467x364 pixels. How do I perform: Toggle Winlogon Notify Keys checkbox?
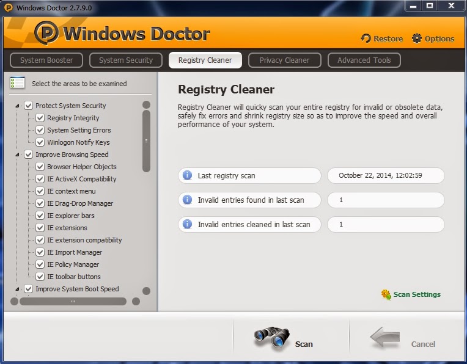click(40, 142)
